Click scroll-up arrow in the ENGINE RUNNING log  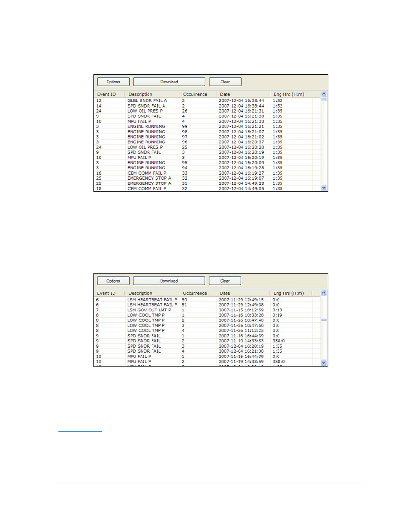click(324, 94)
